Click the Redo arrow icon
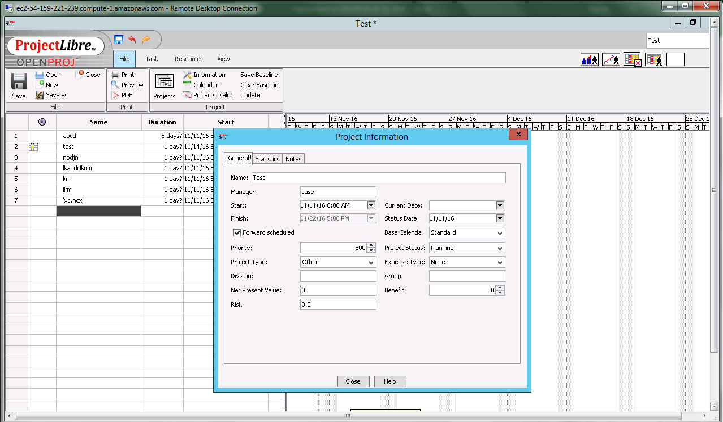This screenshot has width=723, height=422. tap(146, 40)
